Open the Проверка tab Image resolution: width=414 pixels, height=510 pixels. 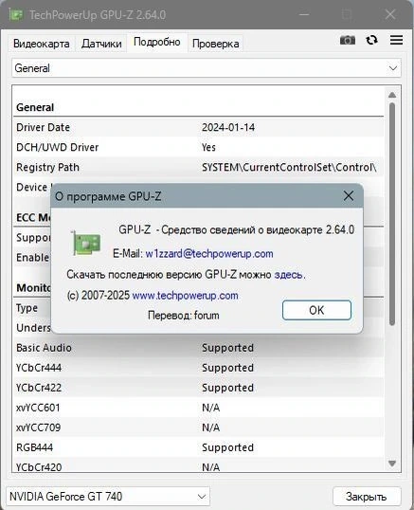(215, 44)
